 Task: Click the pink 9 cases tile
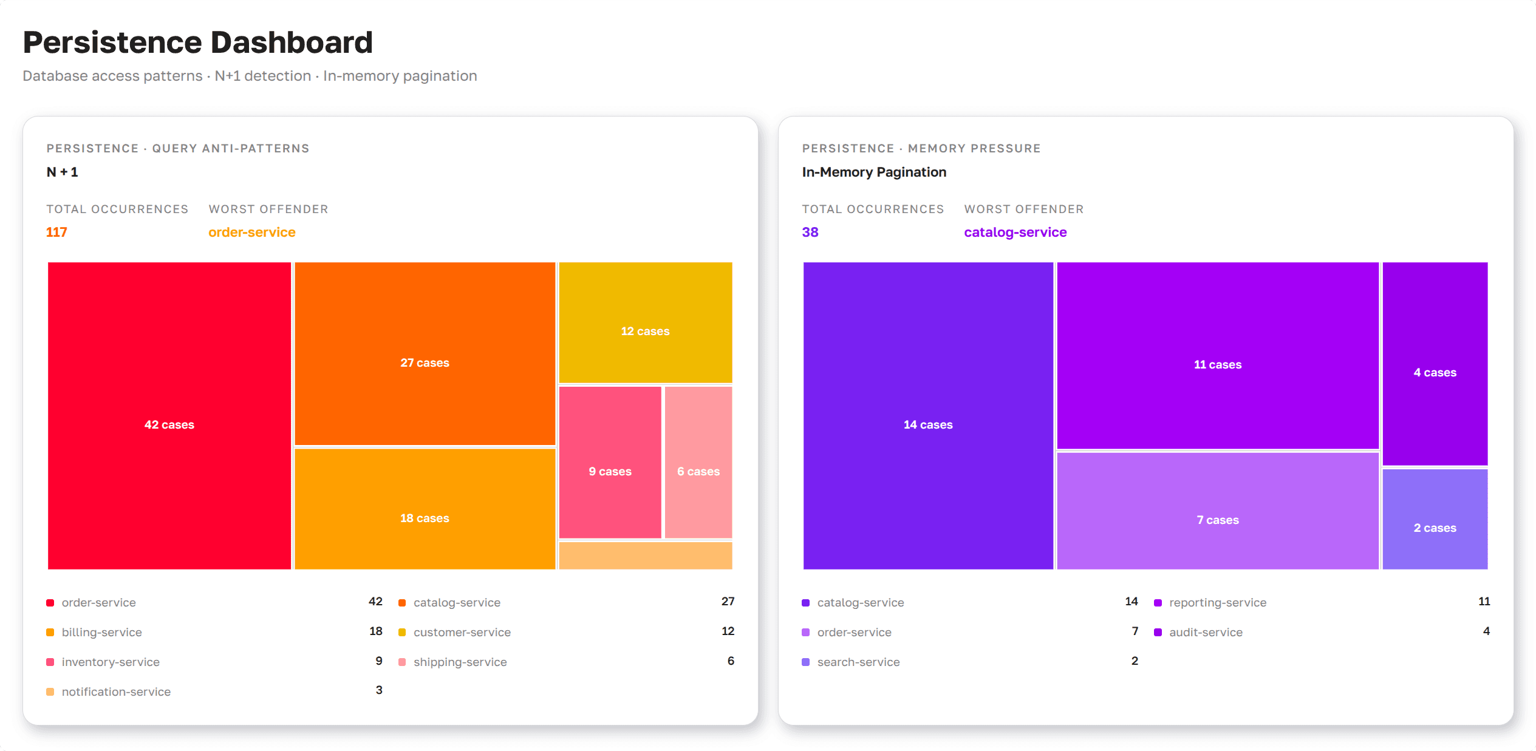610,462
